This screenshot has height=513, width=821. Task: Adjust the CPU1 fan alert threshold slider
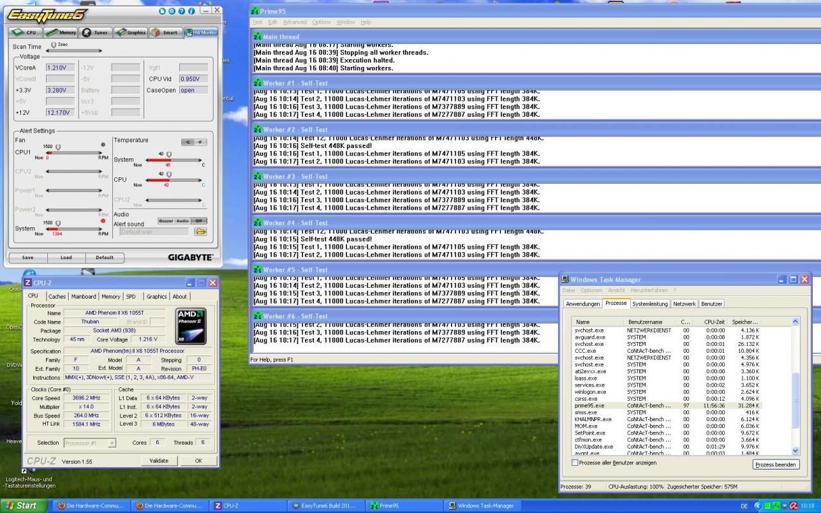pyautogui.click(x=57, y=147)
